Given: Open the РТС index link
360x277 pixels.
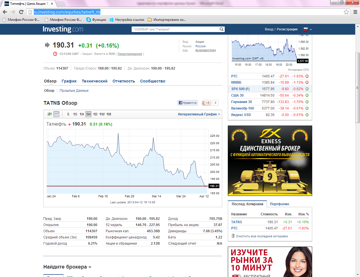Looking at the screenshot, I should coord(234,76).
